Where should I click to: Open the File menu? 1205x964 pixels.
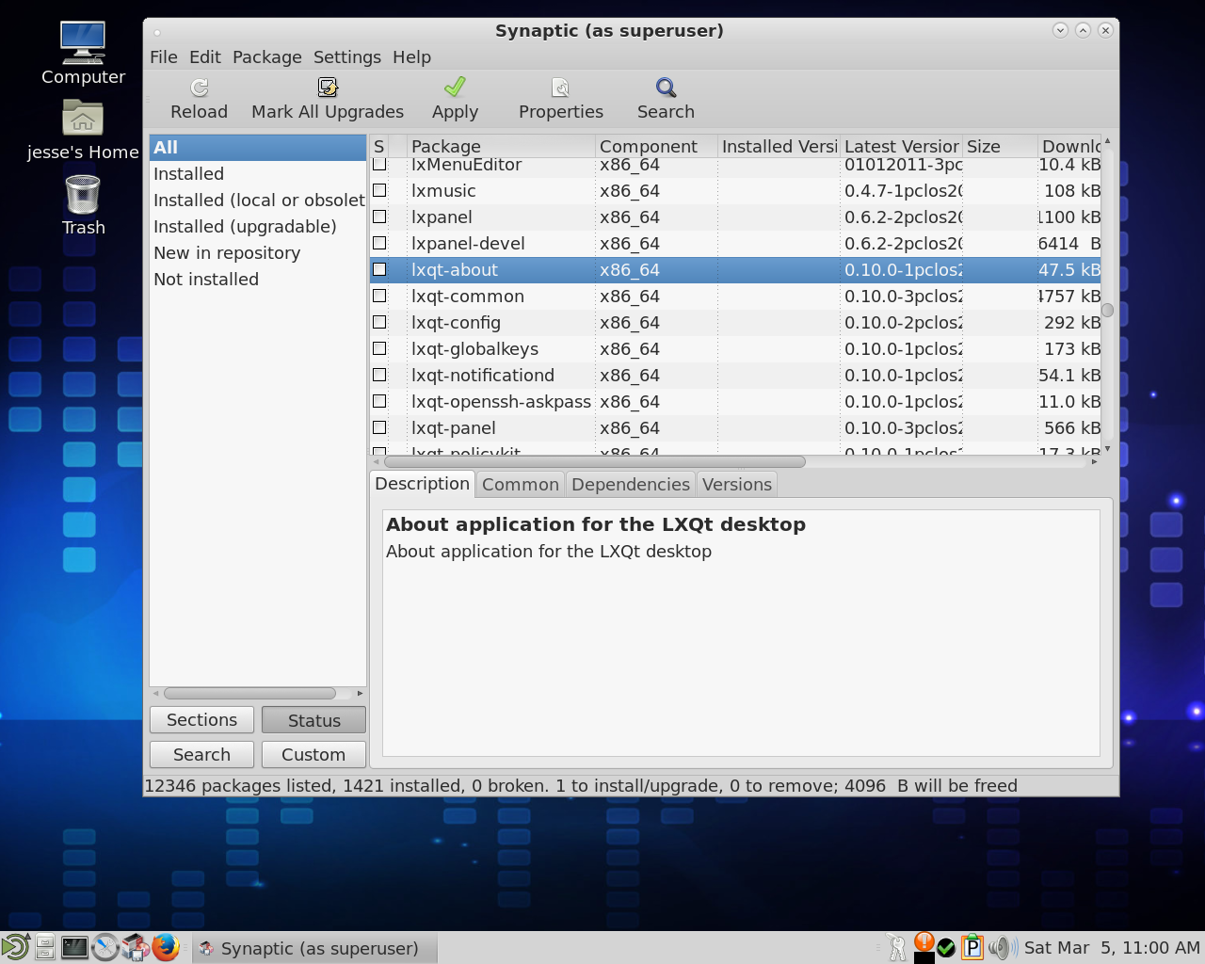[x=164, y=56]
